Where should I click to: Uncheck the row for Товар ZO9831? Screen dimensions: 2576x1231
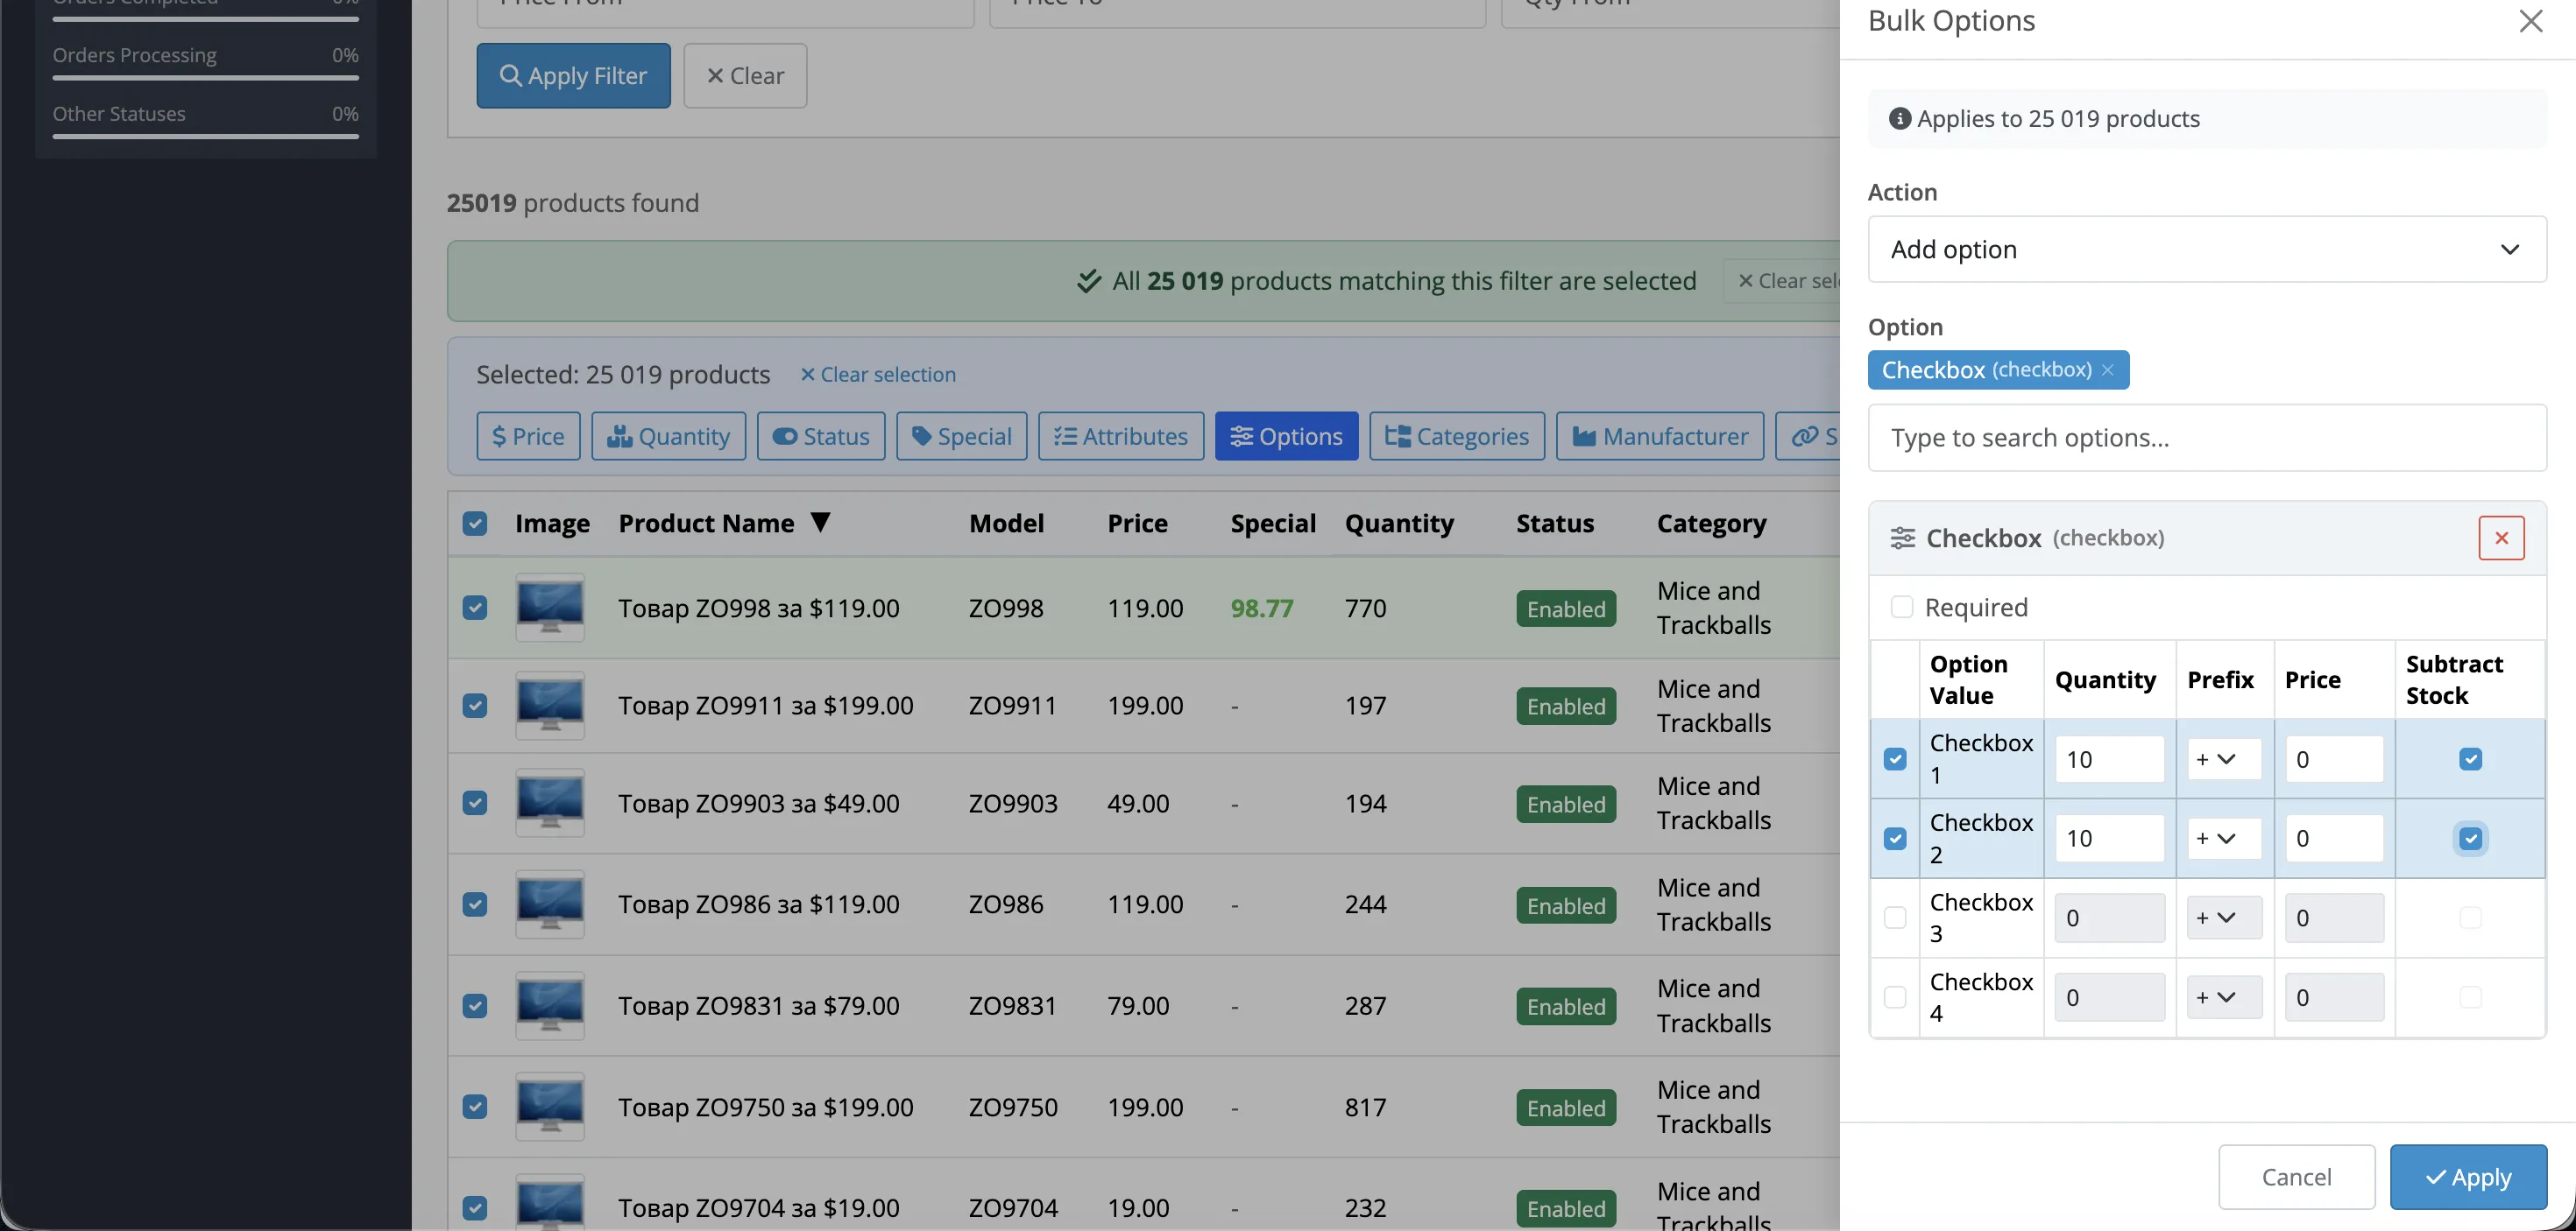(x=475, y=1005)
